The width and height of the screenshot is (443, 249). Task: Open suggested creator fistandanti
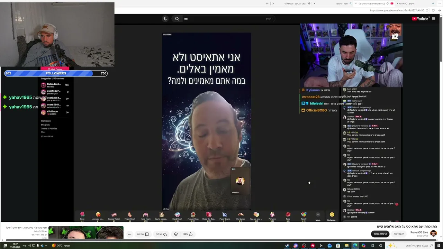(x=55, y=85)
